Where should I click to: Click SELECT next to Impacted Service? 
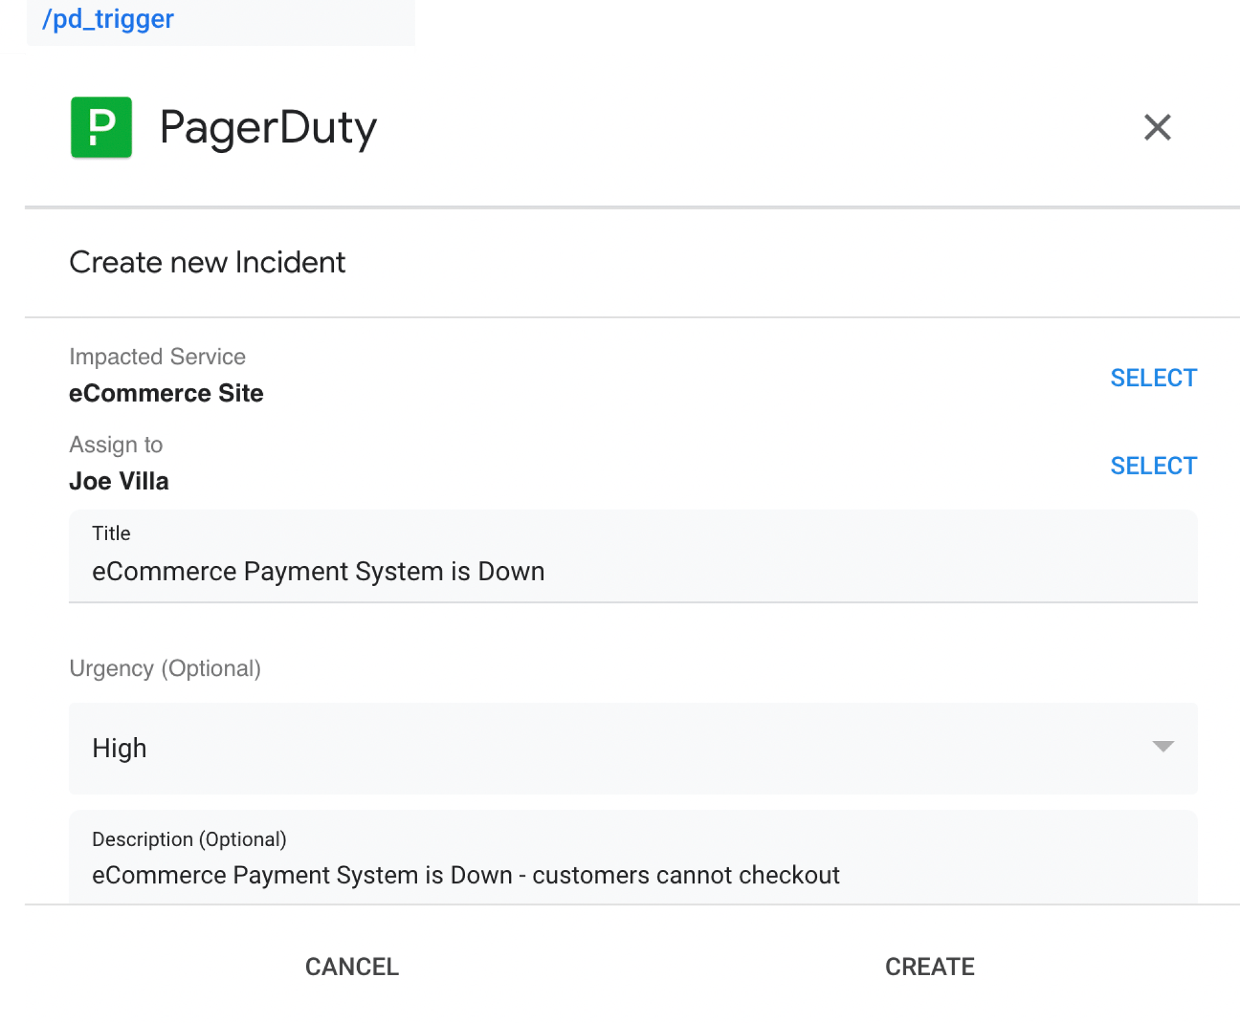pos(1154,378)
